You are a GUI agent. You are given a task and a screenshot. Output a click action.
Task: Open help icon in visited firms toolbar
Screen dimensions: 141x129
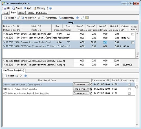[26, 76]
